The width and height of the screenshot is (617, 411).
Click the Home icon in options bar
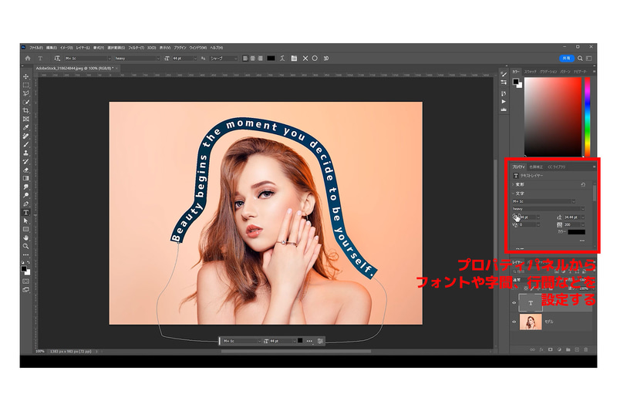[28, 58]
